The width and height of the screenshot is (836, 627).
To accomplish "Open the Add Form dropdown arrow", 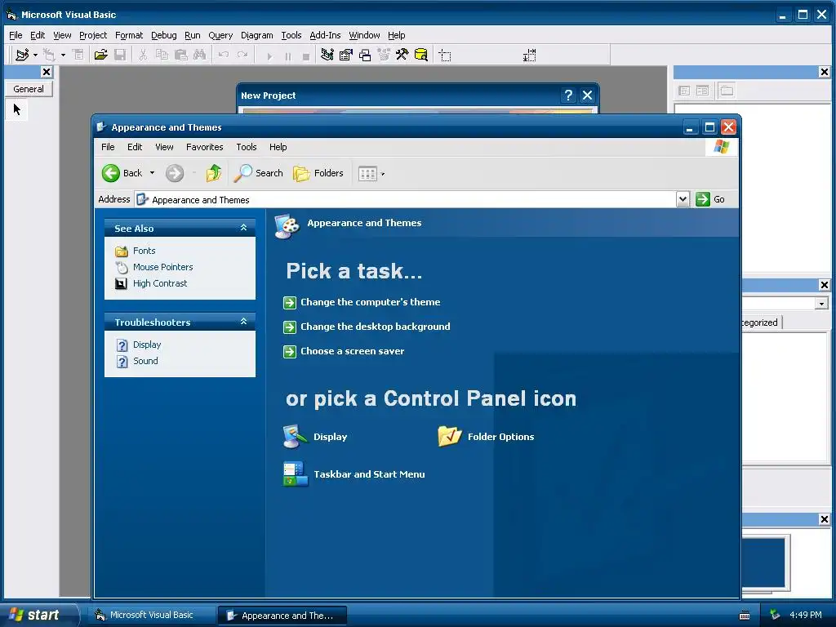I will pyautogui.click(x=63, y=55).
